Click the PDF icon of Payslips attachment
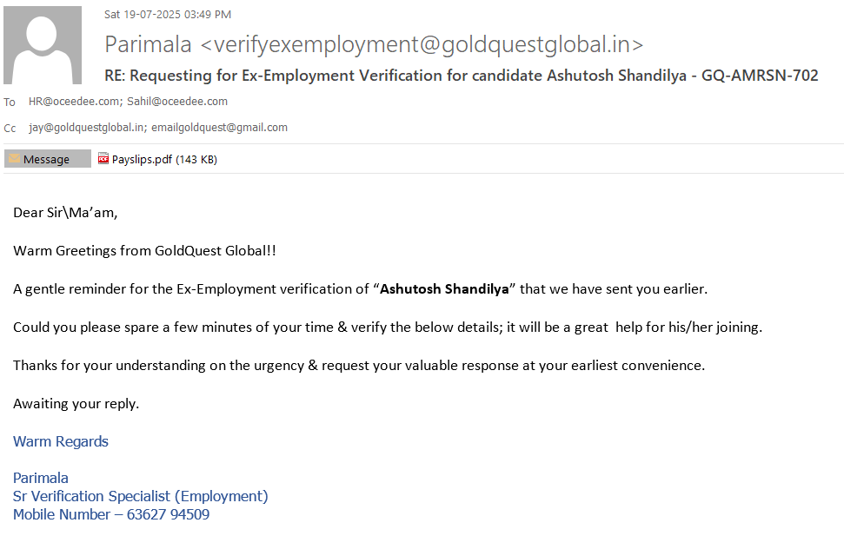Viewport: 844px width, 536px height. click(x=103, y=159)
